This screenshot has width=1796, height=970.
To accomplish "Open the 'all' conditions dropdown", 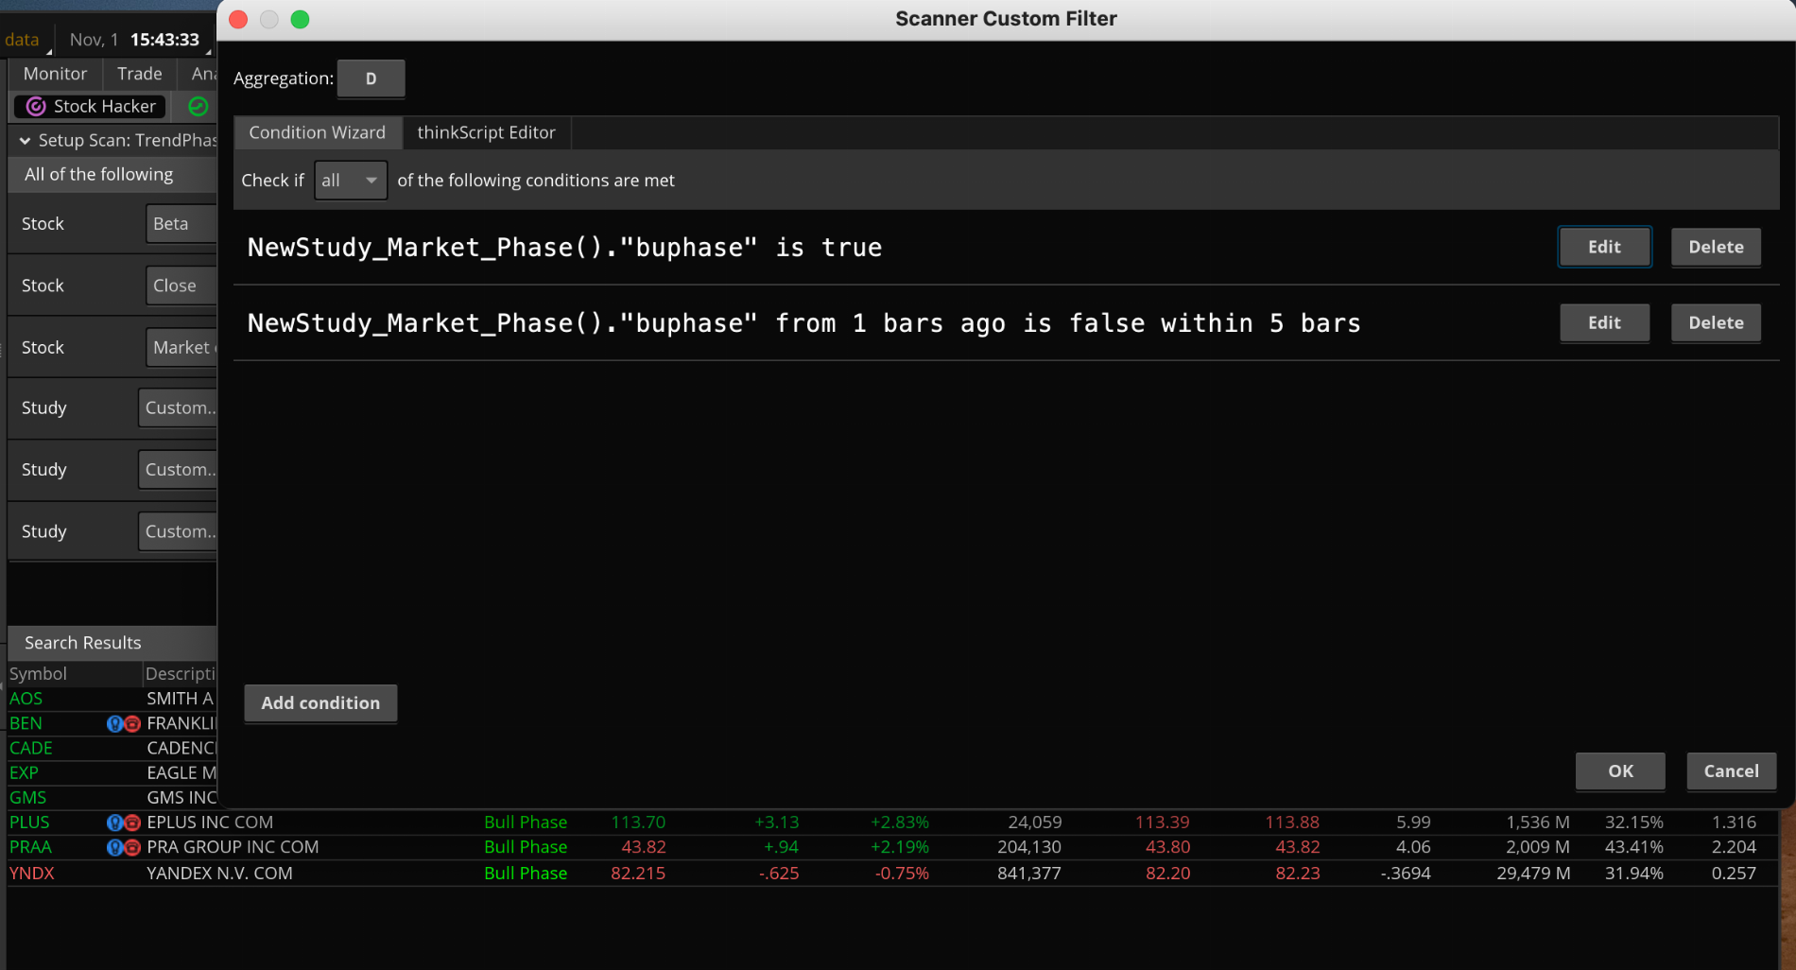I will coord(350,181).
